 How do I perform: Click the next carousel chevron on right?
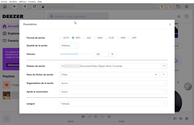tap(178, 82)
